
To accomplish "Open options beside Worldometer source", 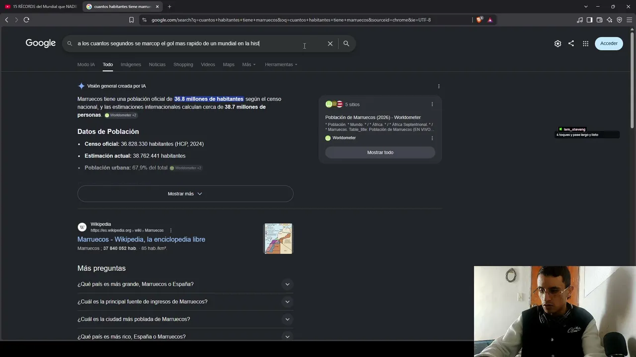I will click(x=432, y=138).
